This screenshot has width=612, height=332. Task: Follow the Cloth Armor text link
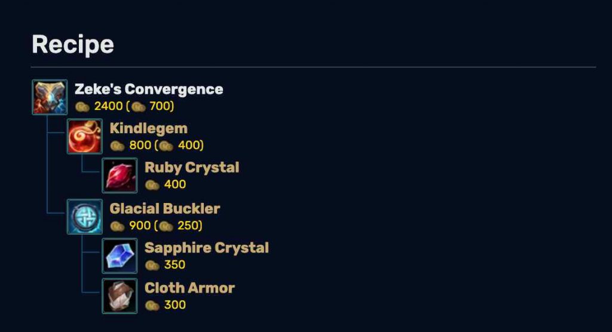click(x=189, y=288)
